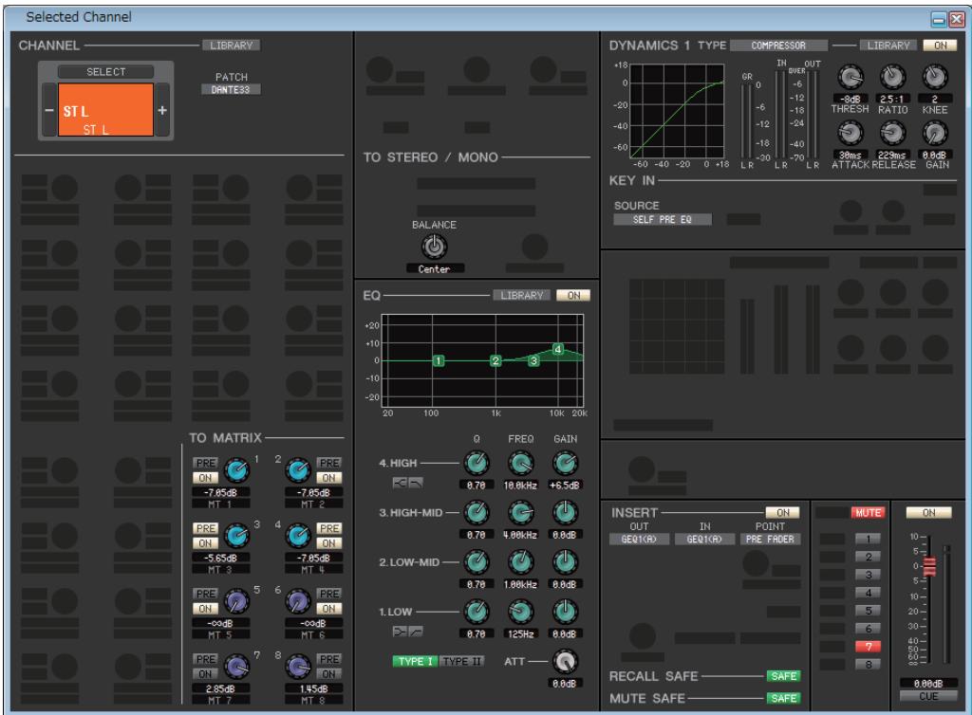The width and height of the screenshot is (972, 715).
Task: Adjust the 3.HIGH-MID band Q knob
Action: [477, 513]
